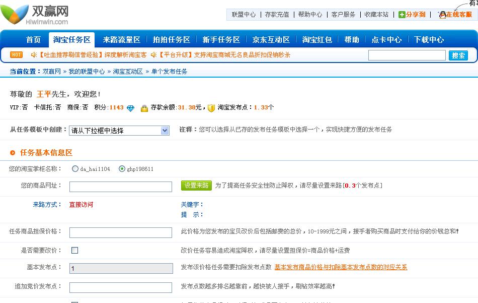Viewport: 478px width, 303px height.
Task: Click the 1143 积分 value
Action: click(116, 107)
